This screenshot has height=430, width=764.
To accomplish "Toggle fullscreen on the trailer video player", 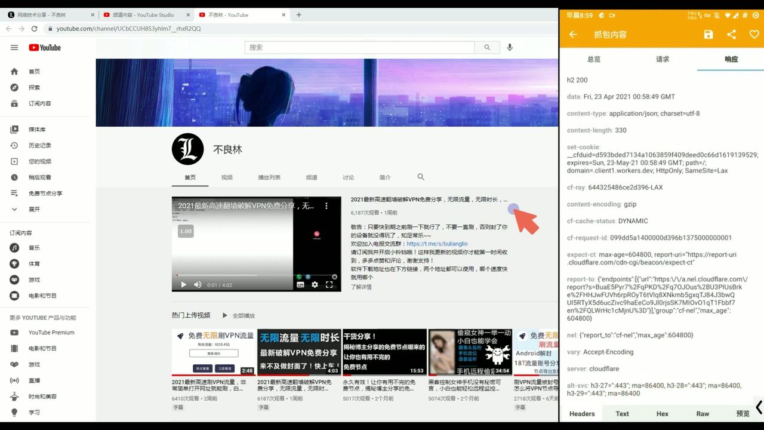I will tap(329, 284).
